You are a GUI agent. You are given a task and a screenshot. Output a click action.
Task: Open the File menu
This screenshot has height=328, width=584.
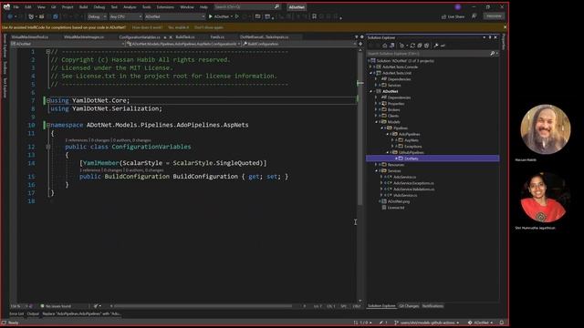point(16,7)
